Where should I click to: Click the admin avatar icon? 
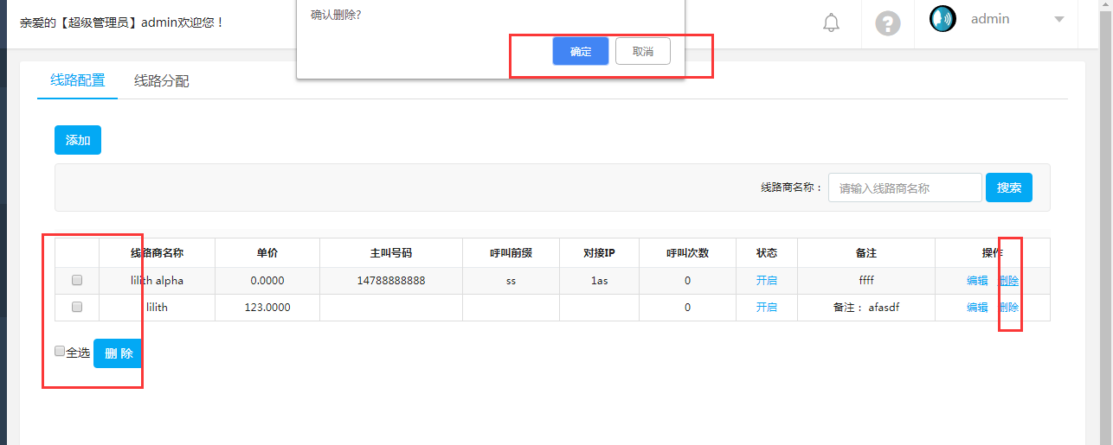point(943,19)
